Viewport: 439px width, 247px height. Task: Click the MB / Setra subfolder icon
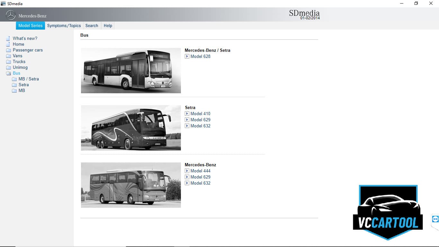(14, 79)
